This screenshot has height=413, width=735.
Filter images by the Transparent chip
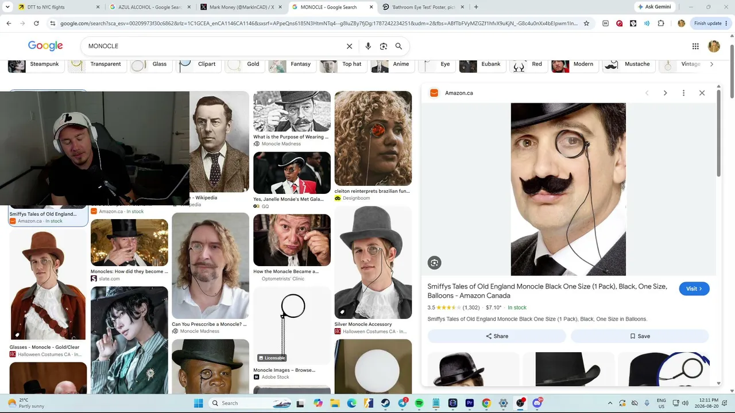[x=96, y=64]
